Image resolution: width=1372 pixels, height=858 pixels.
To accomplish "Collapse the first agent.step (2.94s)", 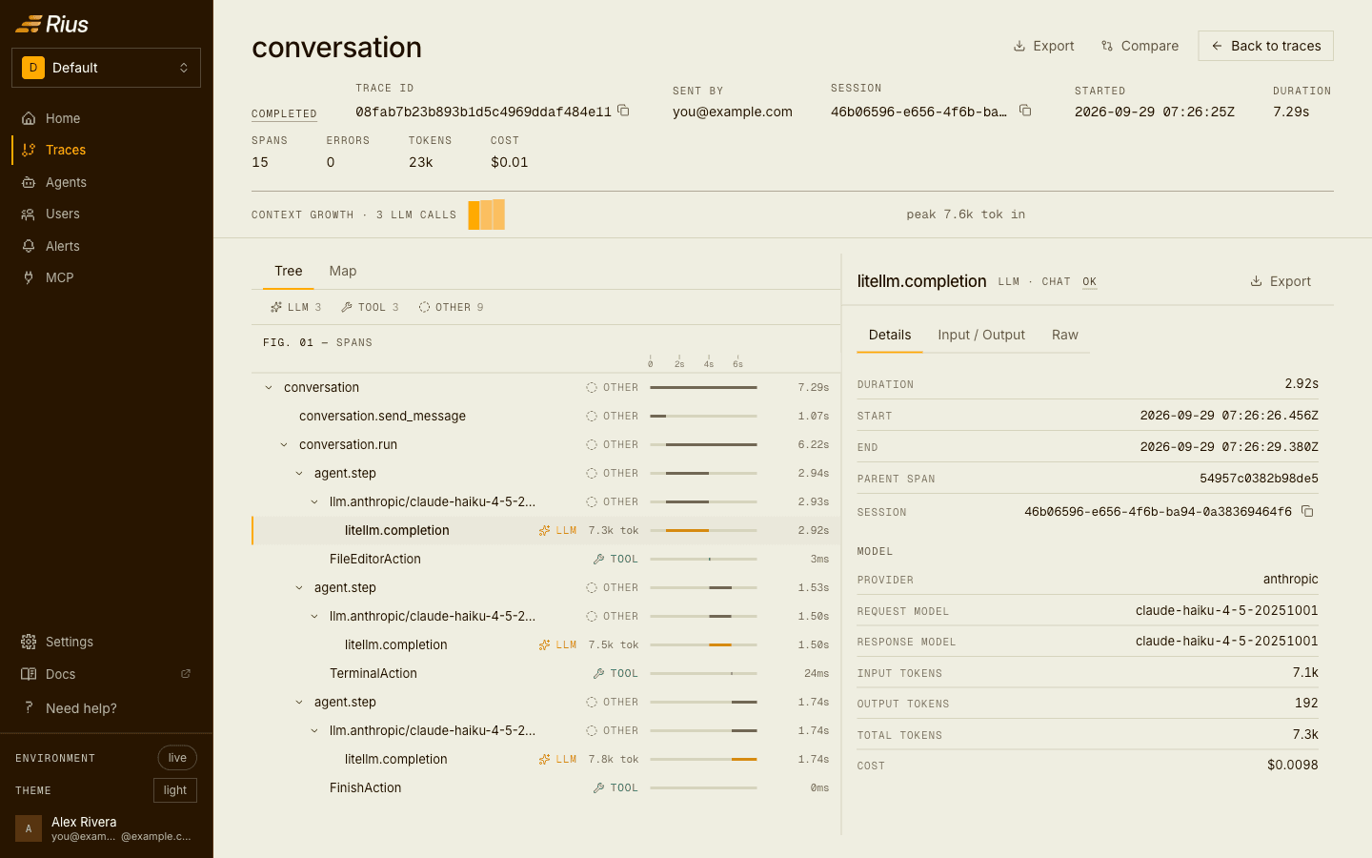I will 299,474.
